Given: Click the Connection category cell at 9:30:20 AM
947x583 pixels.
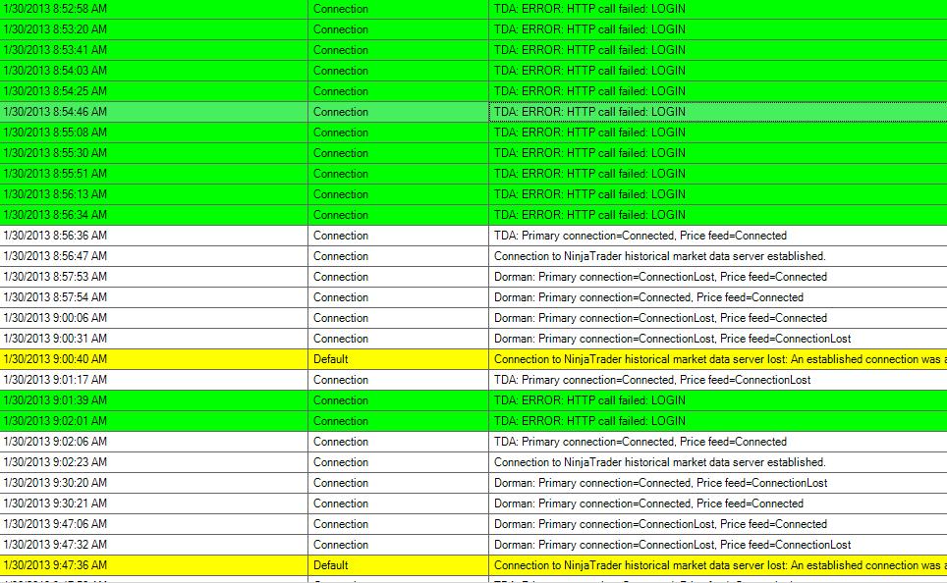Looking at the screenshot, I should (x=398, y=482).
